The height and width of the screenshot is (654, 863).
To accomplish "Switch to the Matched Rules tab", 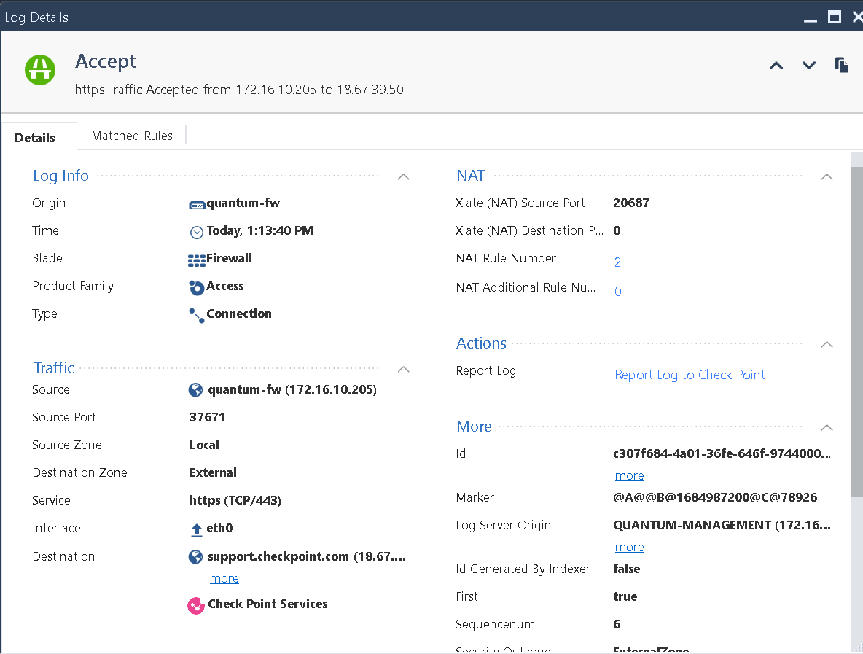I will [x=132, y=136].
